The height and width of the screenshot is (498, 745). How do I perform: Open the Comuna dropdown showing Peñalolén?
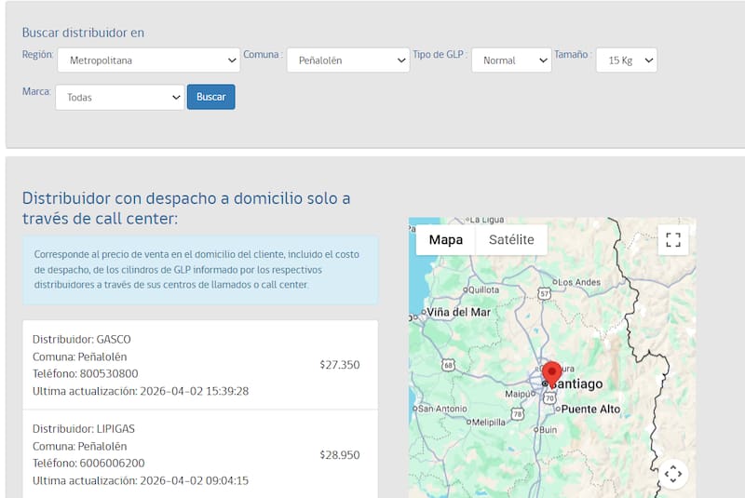(347, 61)
